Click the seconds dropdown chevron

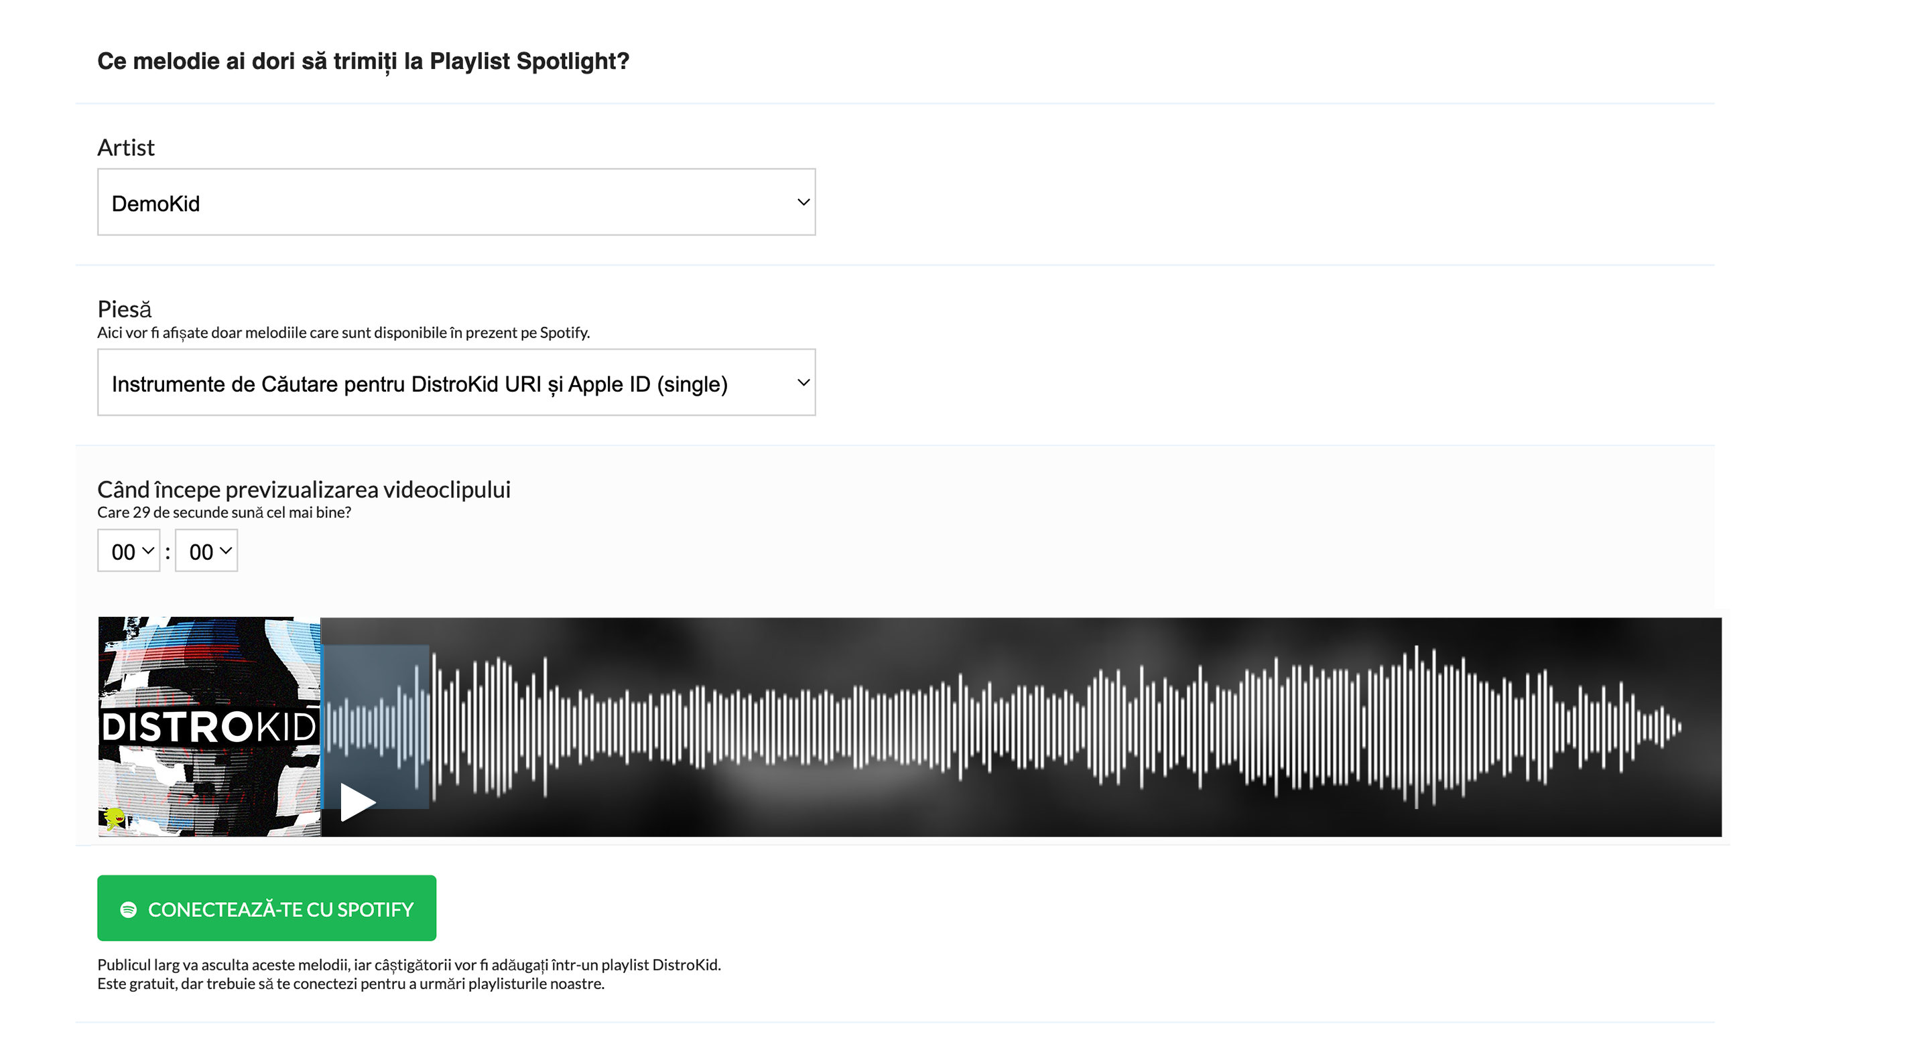[226, 550]
